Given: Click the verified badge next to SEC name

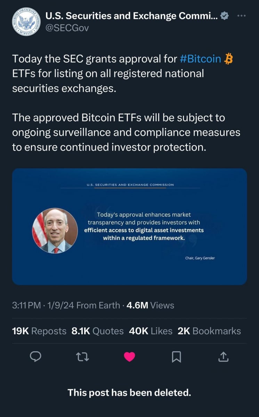Looking at the screenshot, I should (x=225, y=15).
